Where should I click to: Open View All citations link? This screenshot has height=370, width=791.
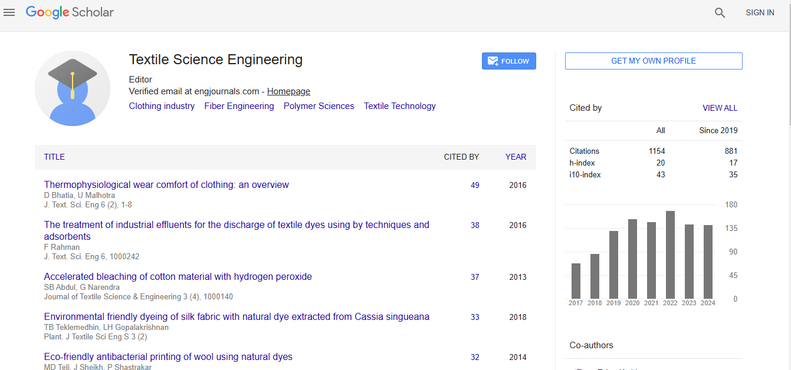coord(720,108)
